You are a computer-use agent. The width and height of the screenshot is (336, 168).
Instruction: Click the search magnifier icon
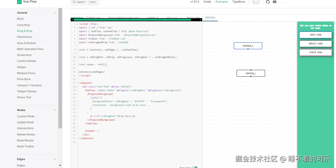74,2
